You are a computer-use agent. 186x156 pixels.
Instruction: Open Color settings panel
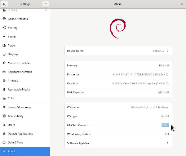tap(25, 98)
